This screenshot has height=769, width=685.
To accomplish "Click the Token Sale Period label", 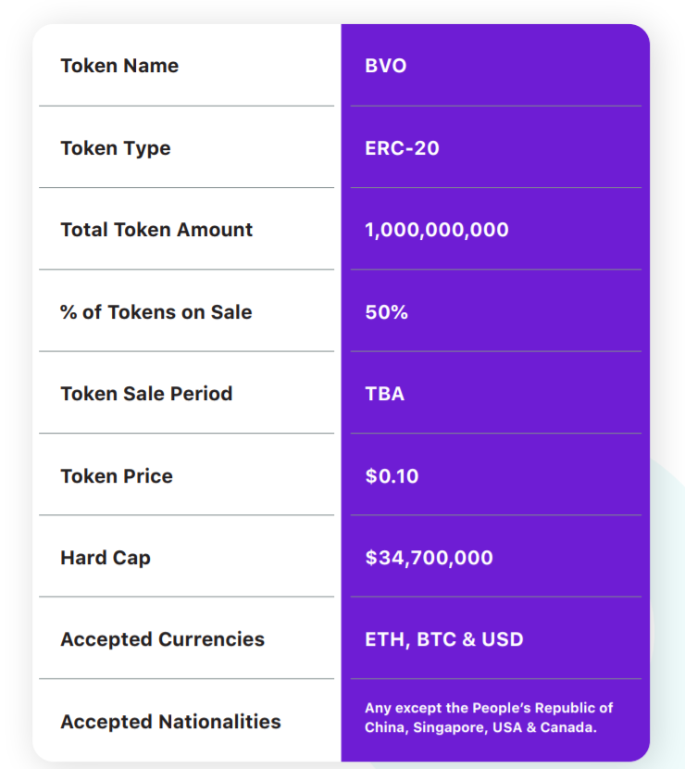I will pyautogui.click(x=146, y=394).
